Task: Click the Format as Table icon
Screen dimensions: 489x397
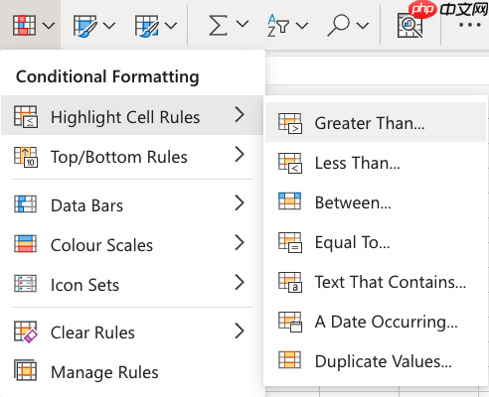Action: (x=84, y=26)
